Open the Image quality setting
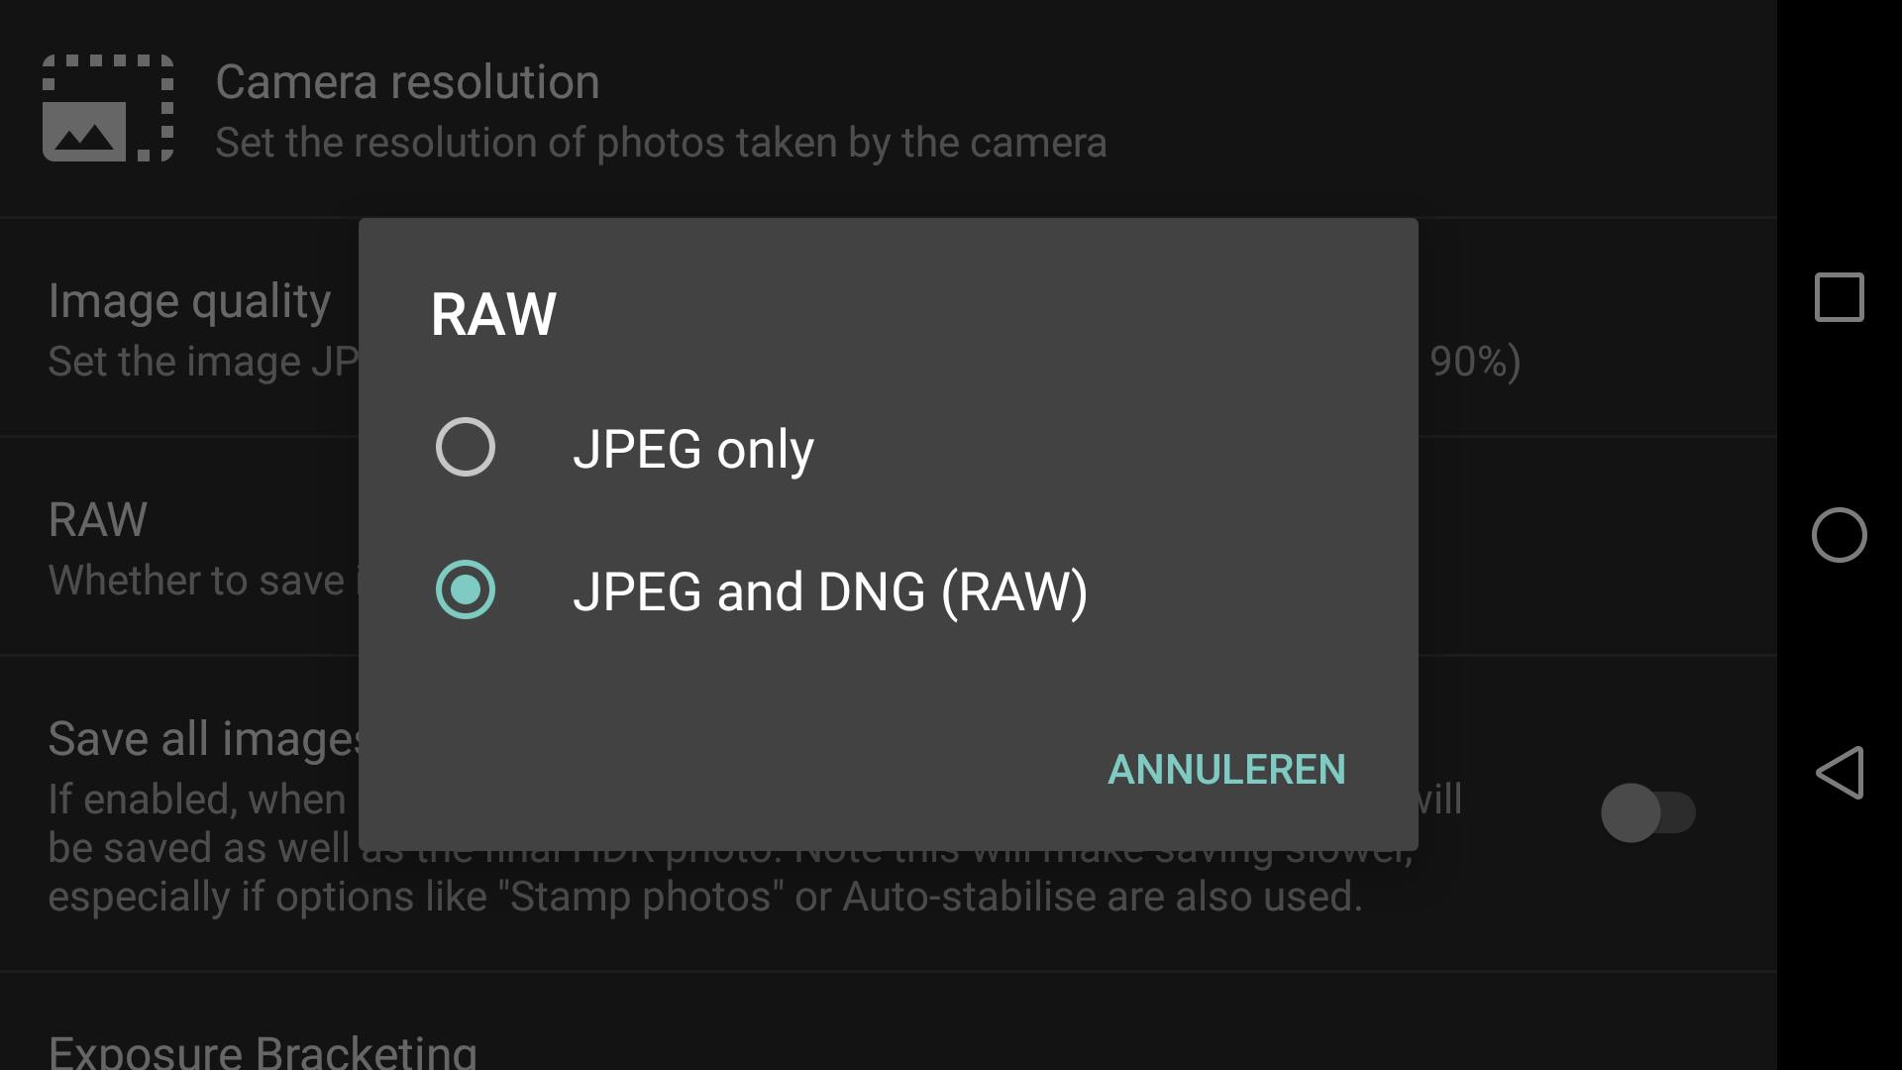Screen dimensions: 1902x1070 pos(189,301)
